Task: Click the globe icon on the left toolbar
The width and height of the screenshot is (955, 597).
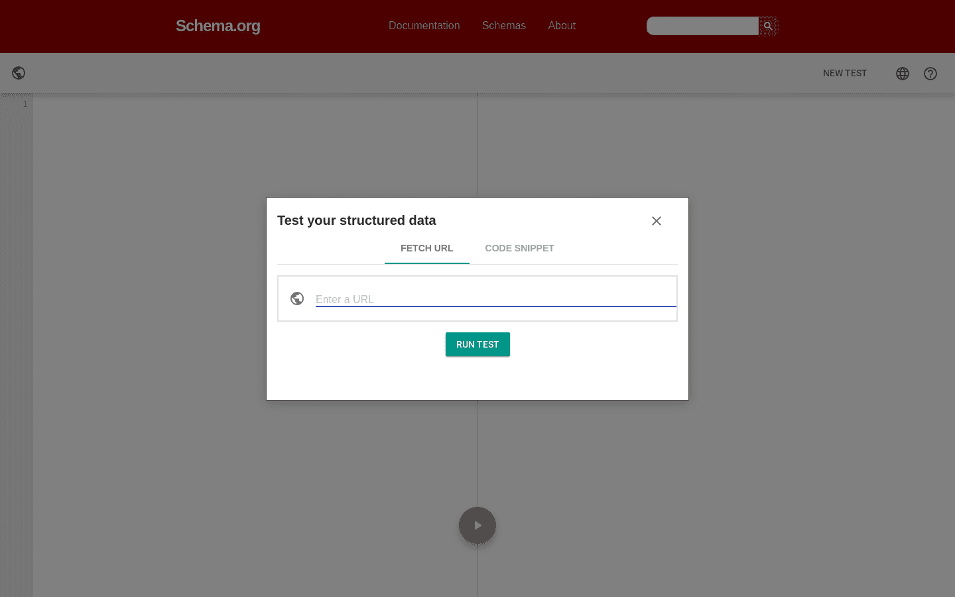Action: coord(18,73)
